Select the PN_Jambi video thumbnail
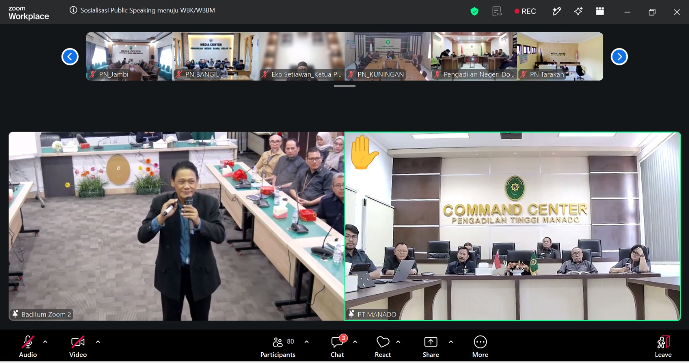689x363 pixels. (129, 56)
